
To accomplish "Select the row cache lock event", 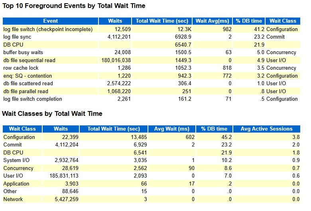I will [x=21, y=68].
